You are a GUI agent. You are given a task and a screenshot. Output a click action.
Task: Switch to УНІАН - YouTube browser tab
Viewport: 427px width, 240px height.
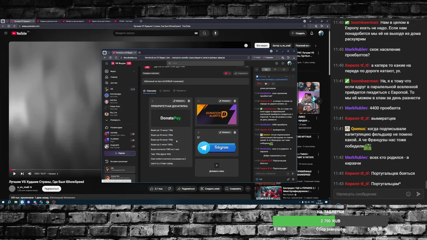pyautogui.click(x=125, y=21)
